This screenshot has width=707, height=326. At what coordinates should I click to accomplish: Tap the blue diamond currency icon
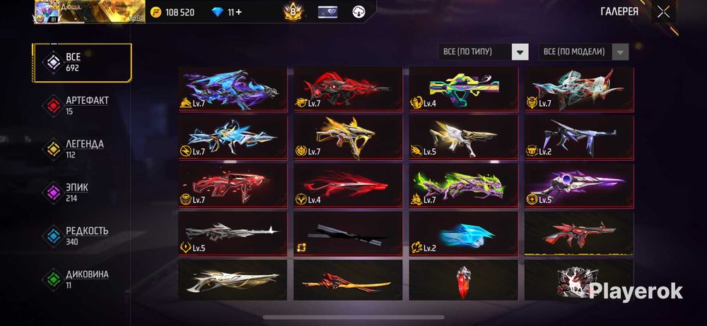click(218, 12)
